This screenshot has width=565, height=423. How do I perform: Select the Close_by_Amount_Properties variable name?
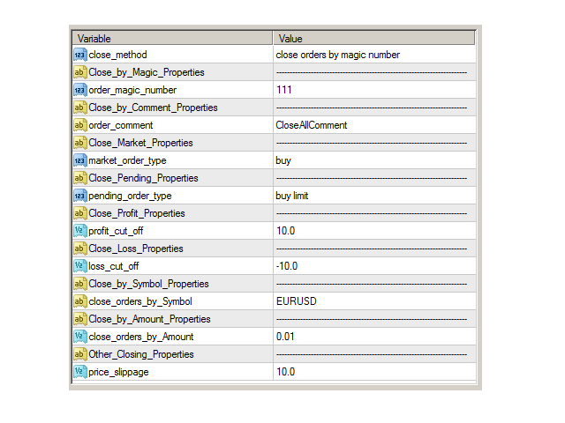(149, 319)
